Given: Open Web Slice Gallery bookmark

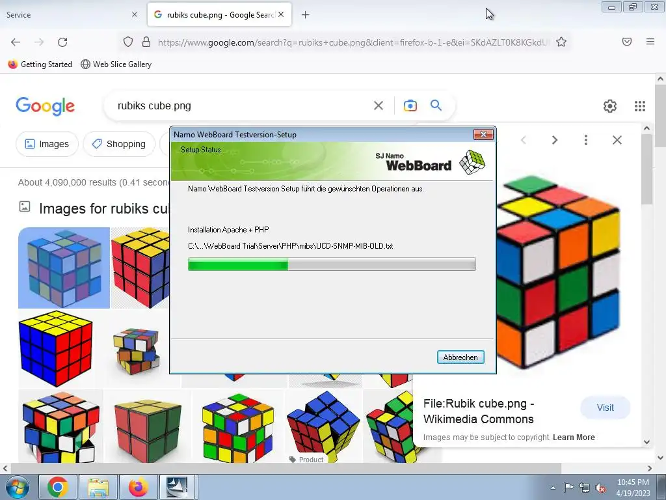Looking at the screenshot, I should click(116, 64).
